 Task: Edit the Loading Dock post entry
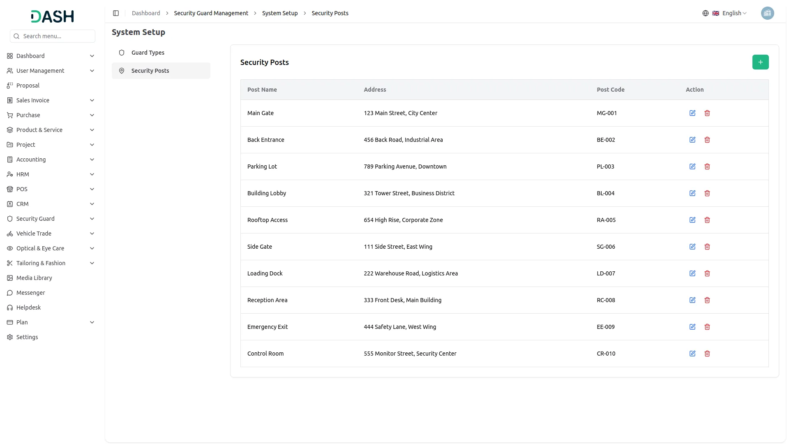pos(692,273)
